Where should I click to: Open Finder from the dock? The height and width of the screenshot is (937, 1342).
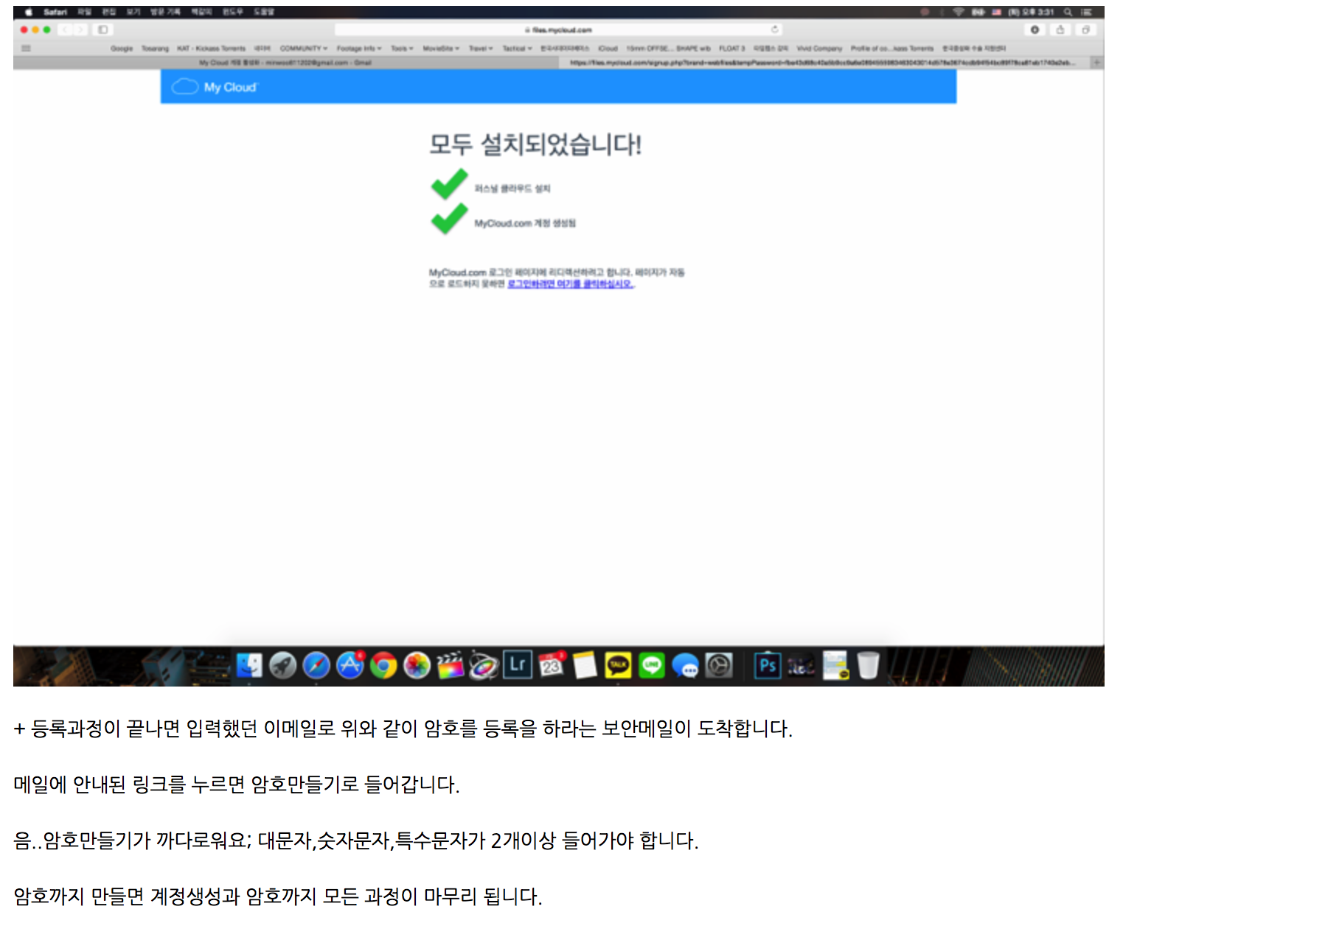tap(249, 666)
